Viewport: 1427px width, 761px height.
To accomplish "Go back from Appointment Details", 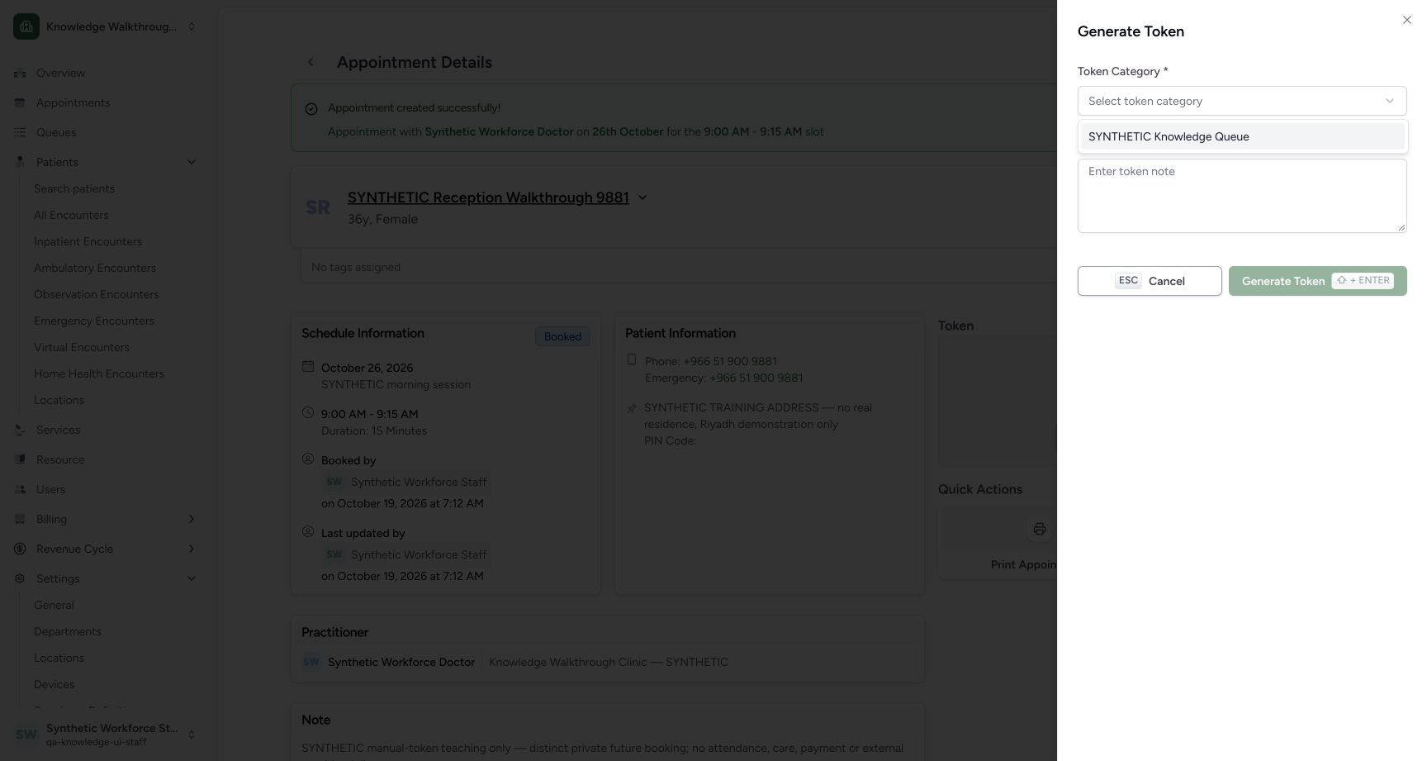I will [311, 62].
